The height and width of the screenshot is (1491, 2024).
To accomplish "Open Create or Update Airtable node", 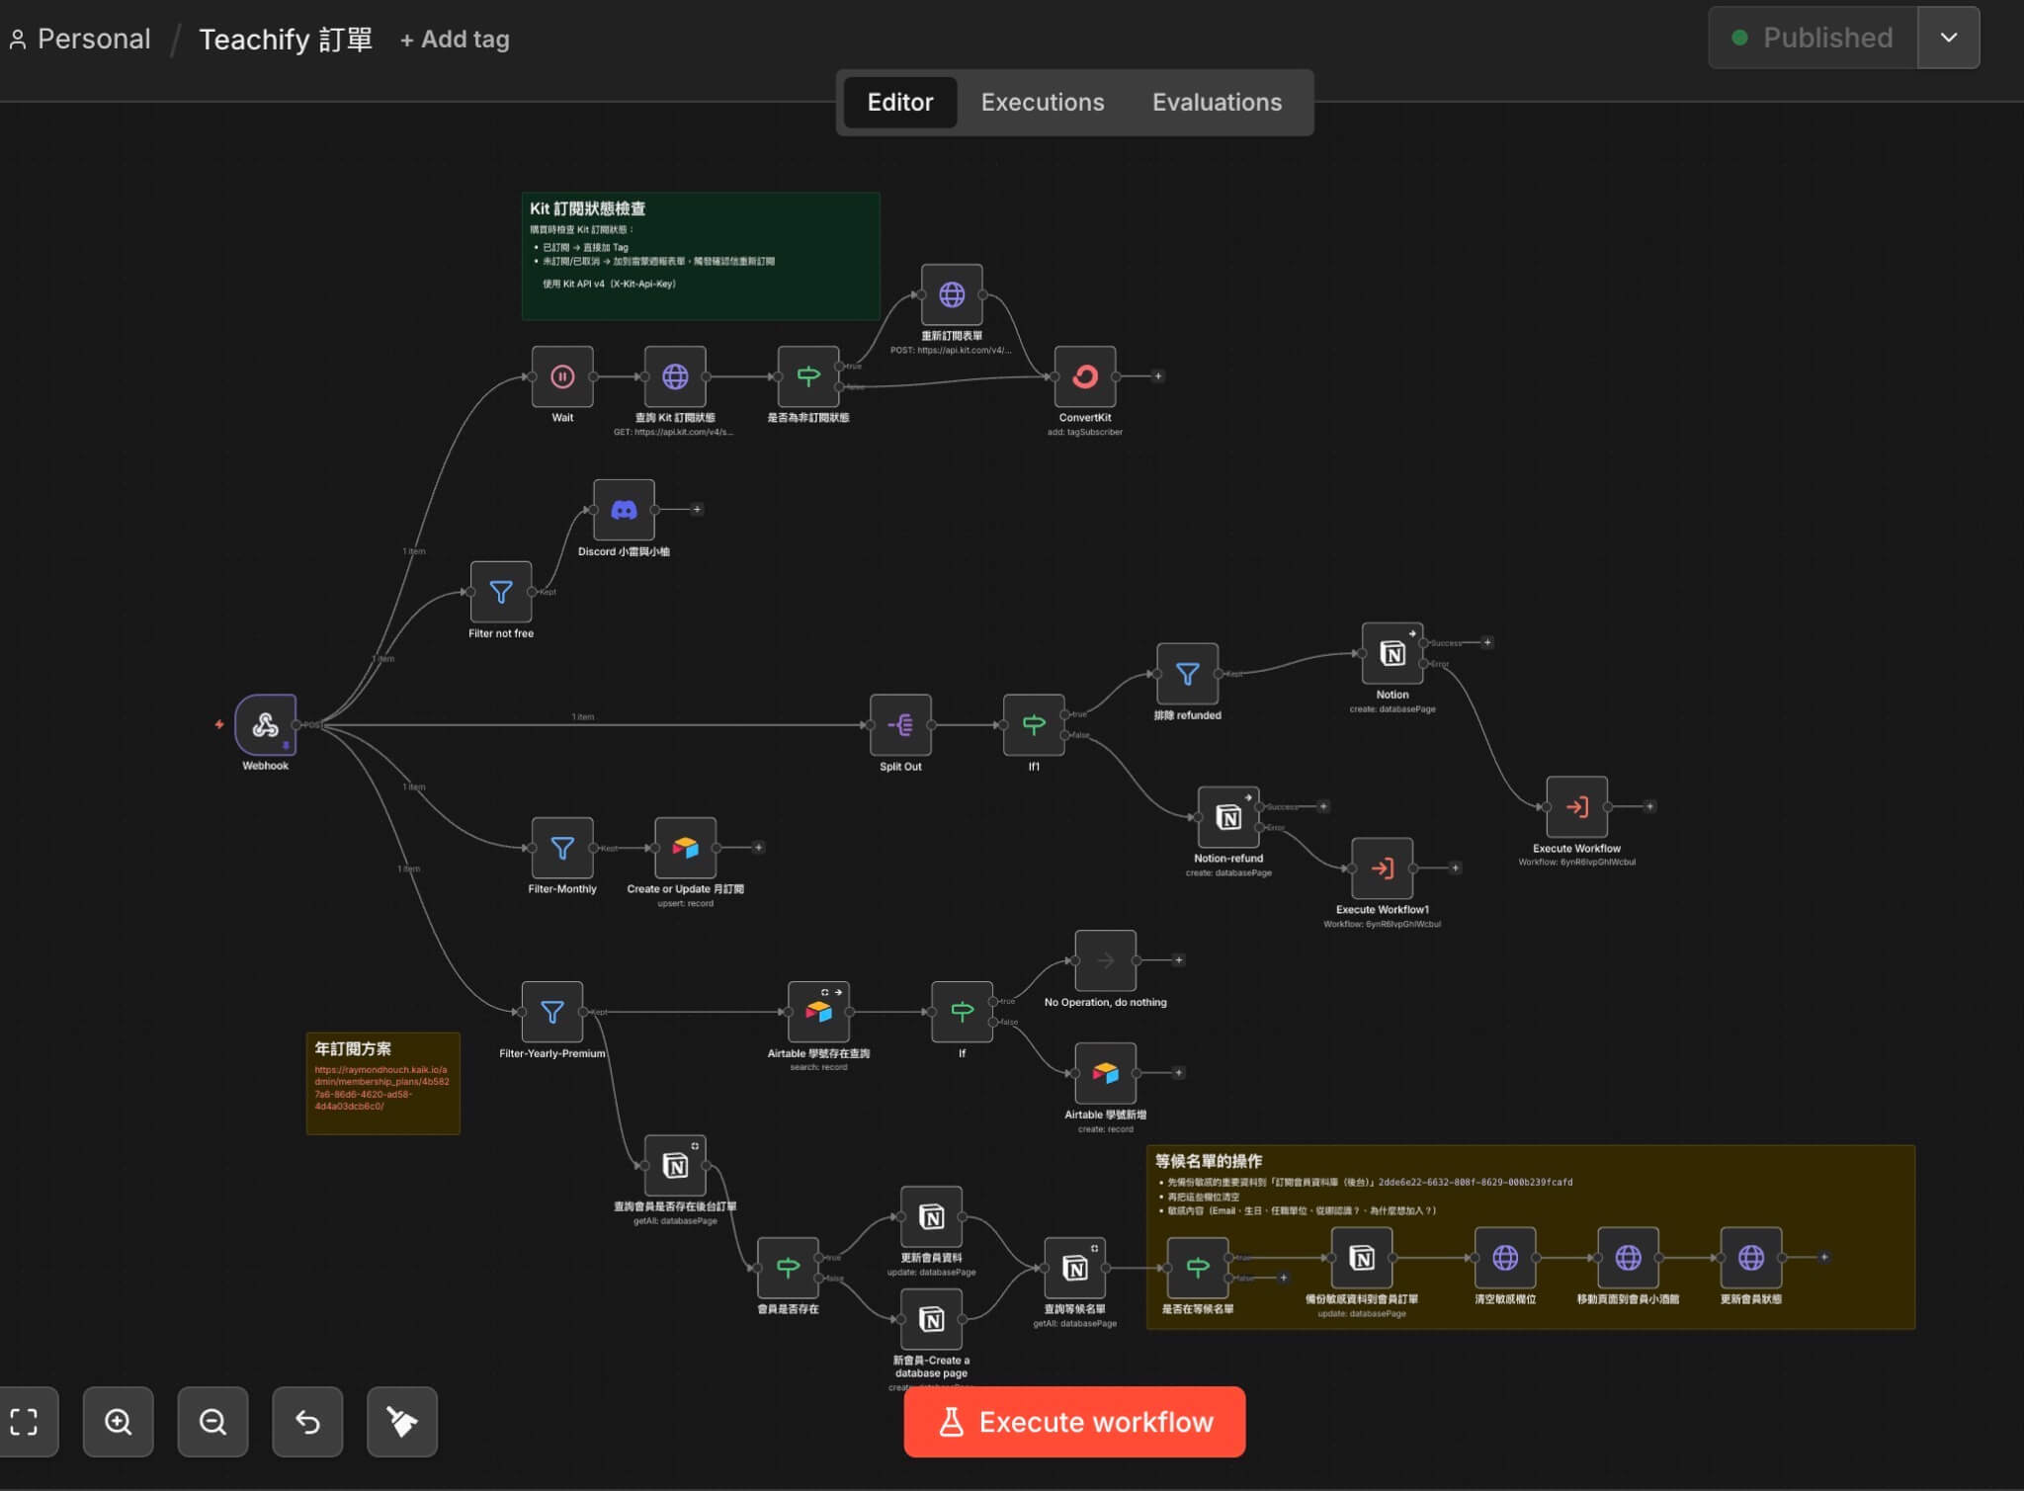I will click(685, 848).
